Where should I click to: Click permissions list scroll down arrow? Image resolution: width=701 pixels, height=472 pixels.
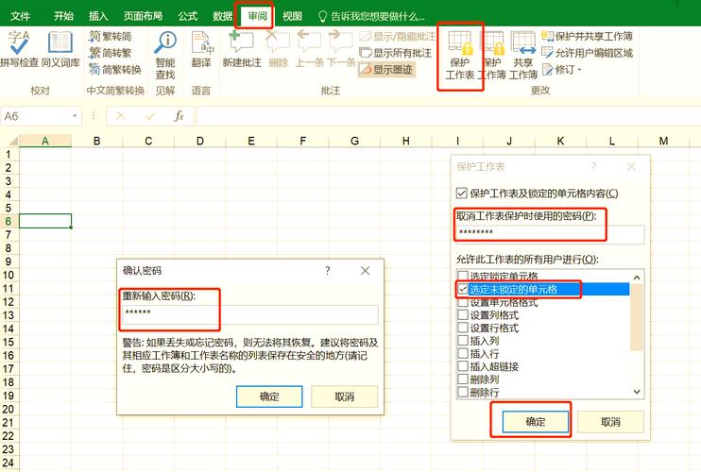point(637,392)
